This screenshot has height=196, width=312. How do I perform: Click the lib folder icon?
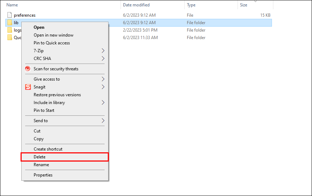tap(10, 22)
